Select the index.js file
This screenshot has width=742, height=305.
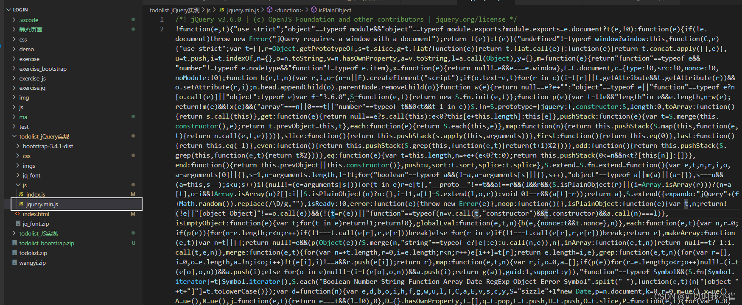click(36, 194)
